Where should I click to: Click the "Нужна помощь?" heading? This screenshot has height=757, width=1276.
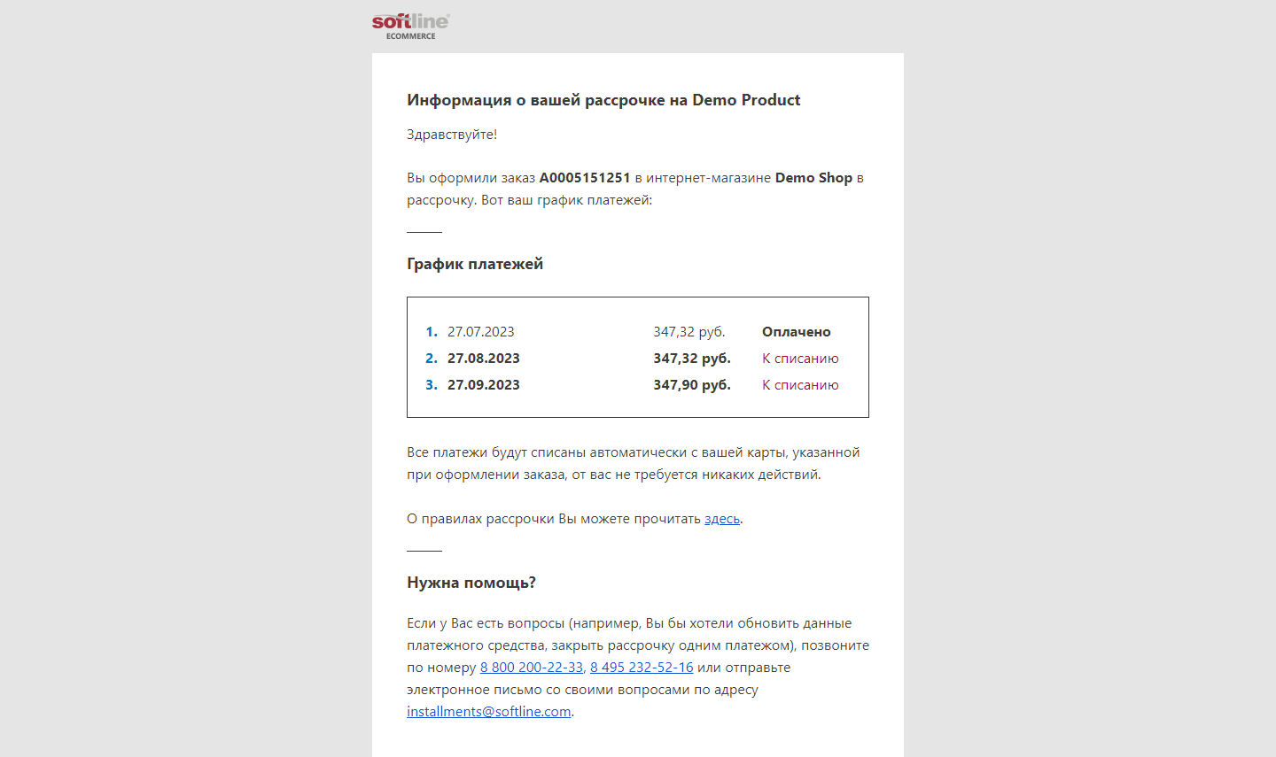tap(471, 583)
